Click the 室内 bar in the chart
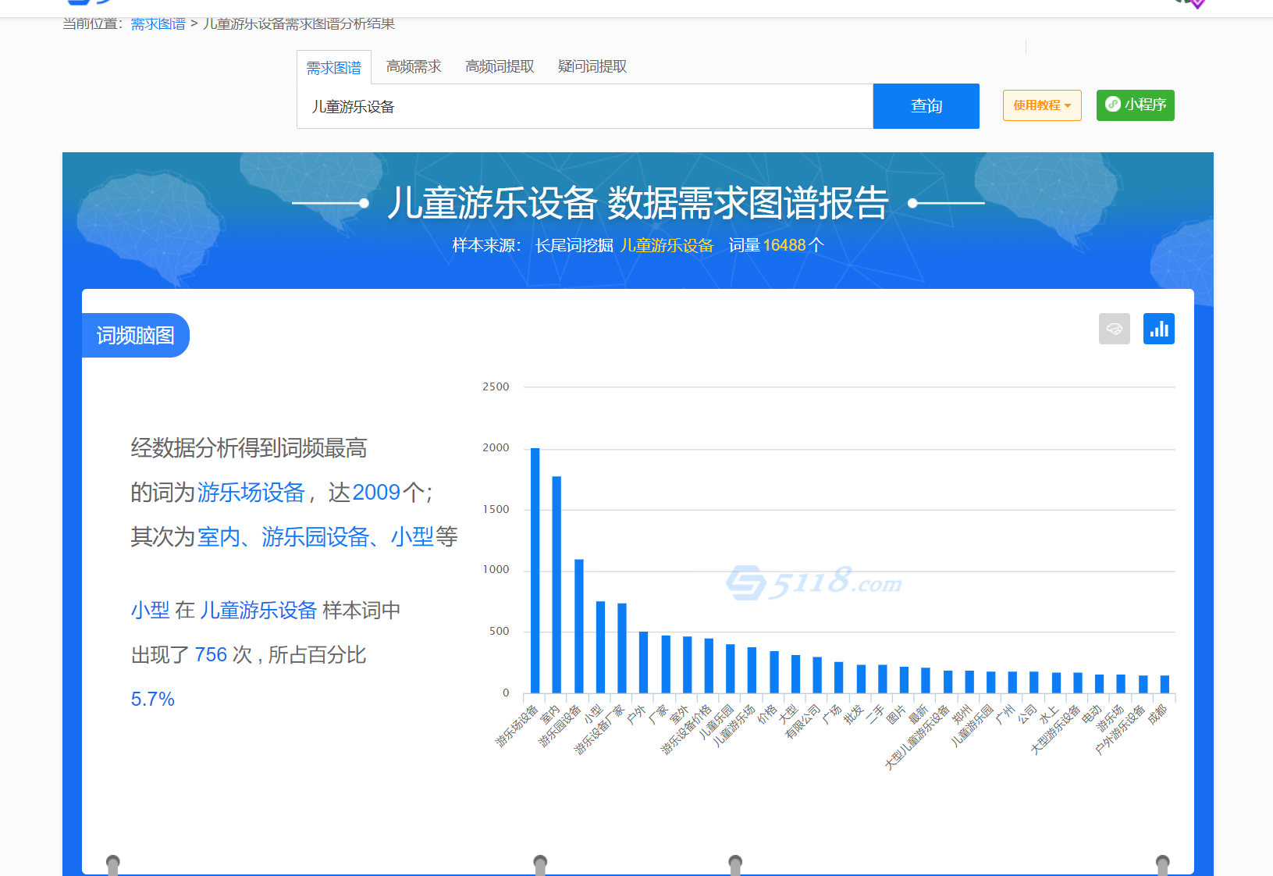Screen dimensions: 1273x876 [x=556, y=584]
